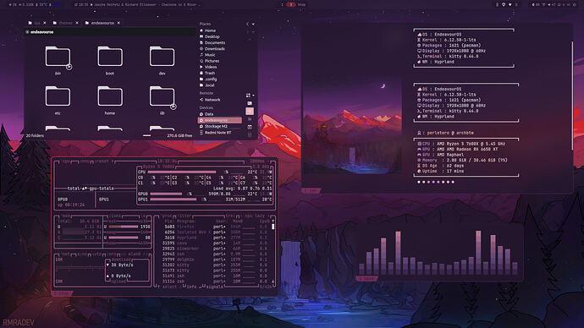
Task: Close the endeavouros tab
Action: (118, 23)
